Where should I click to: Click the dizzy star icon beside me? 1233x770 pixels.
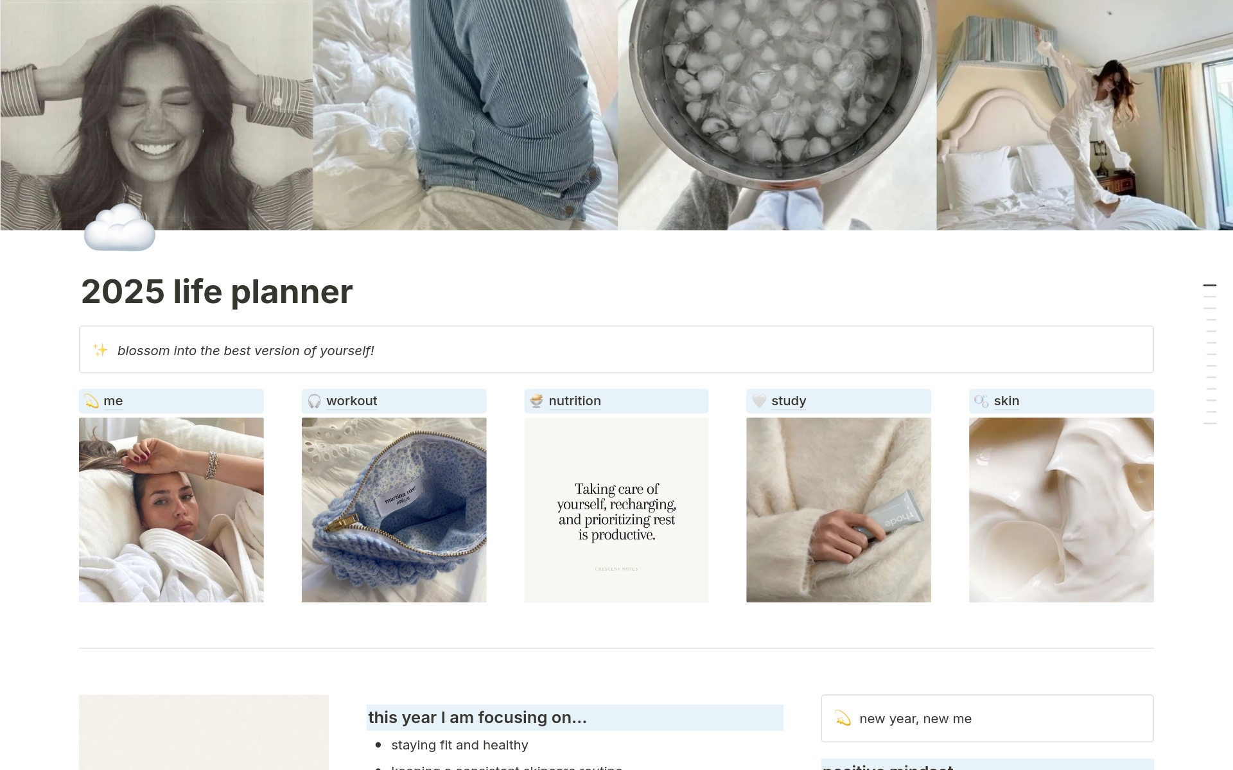92,401
